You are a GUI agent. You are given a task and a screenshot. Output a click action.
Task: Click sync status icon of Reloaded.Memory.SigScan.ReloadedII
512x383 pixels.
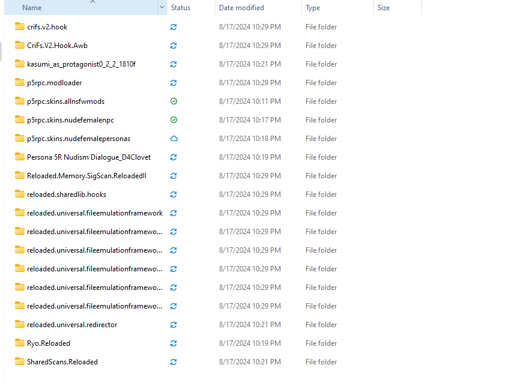pyautogui.click(x=173, y=176)
